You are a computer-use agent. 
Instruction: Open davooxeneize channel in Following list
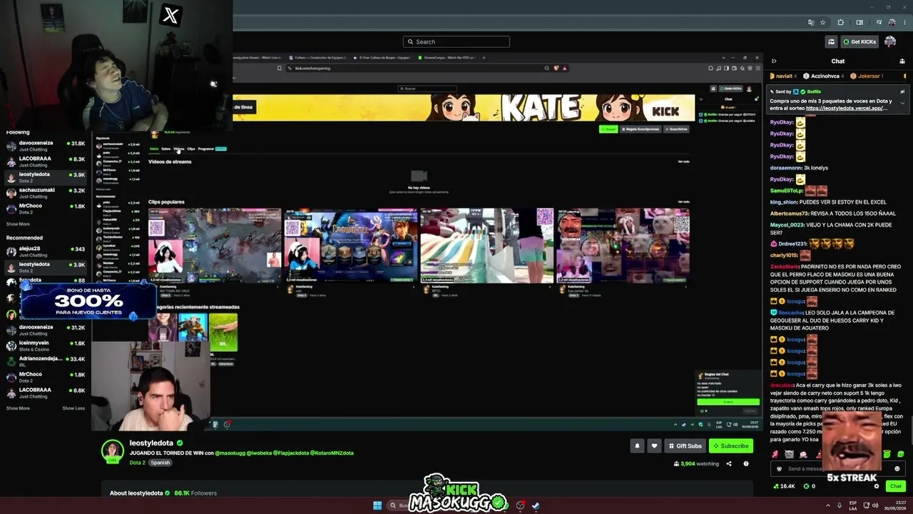pos(46,146)
